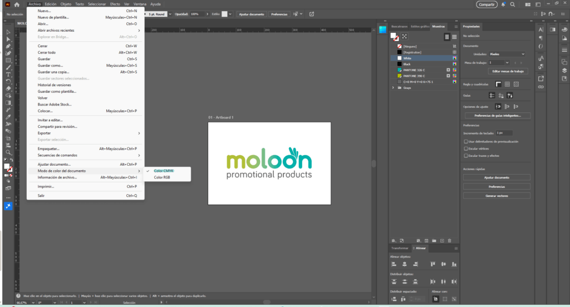Toggle align to artboard in Alinear con
Image resolution: width=570 pixels, height=307 pixels.
click(x=435, y=299)
